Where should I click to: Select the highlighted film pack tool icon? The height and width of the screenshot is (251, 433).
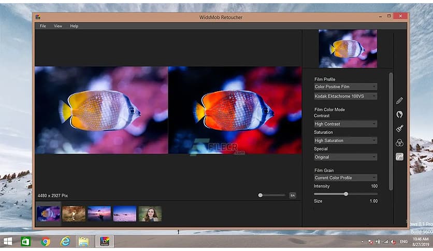(399, 157)
